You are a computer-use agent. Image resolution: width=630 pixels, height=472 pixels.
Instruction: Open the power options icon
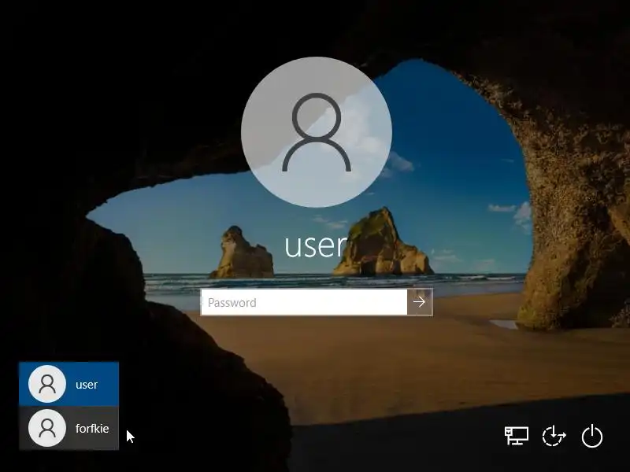tap(592, 436)
